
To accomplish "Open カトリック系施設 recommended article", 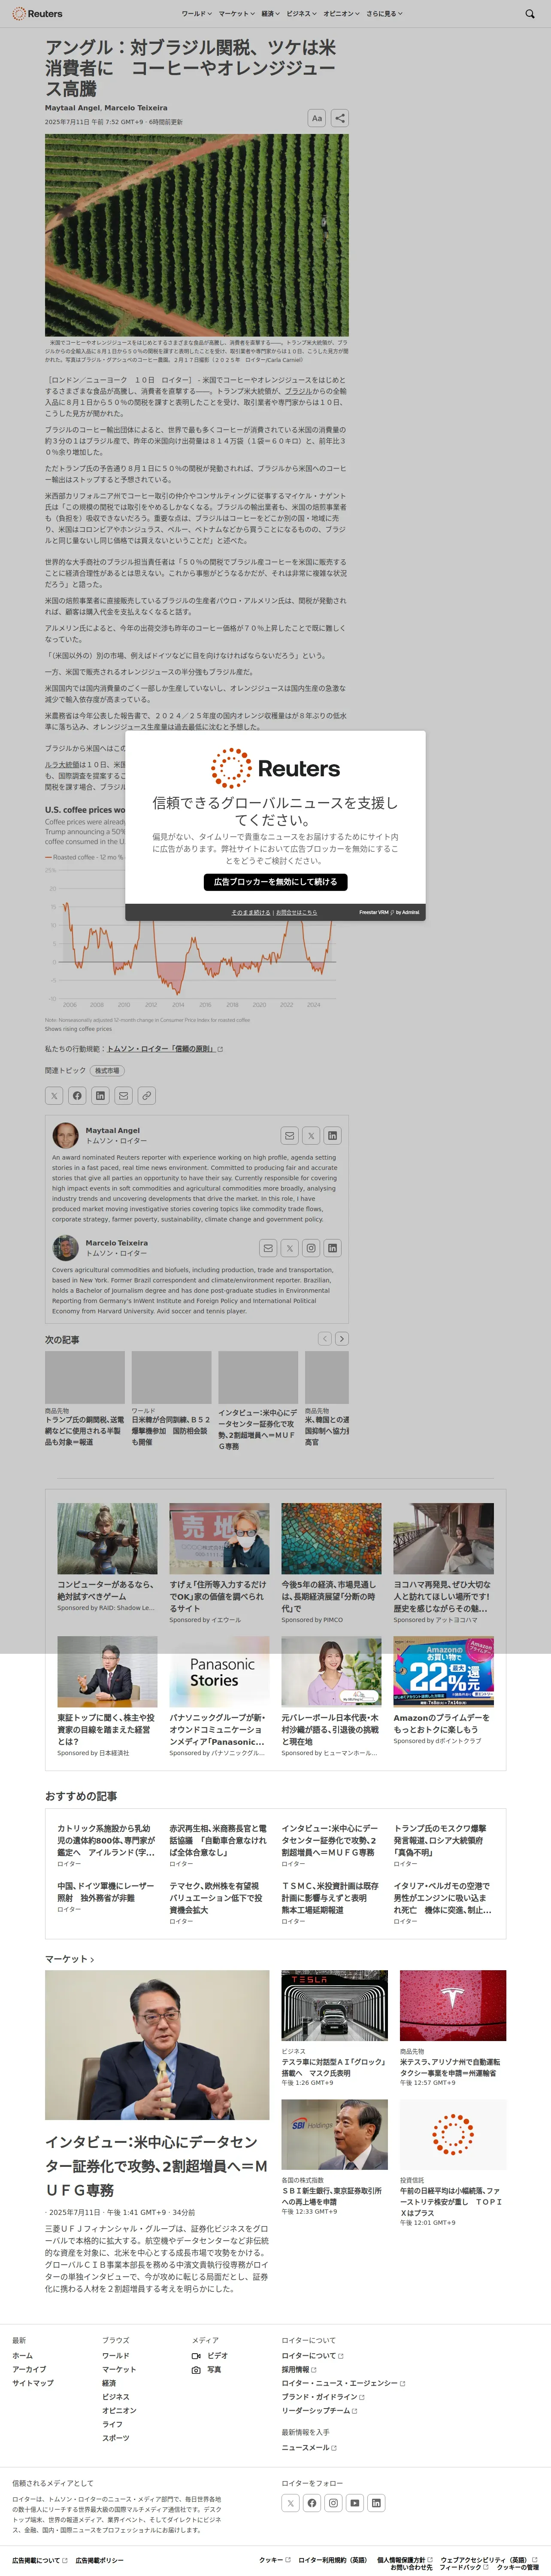I will click(106, 1840).
